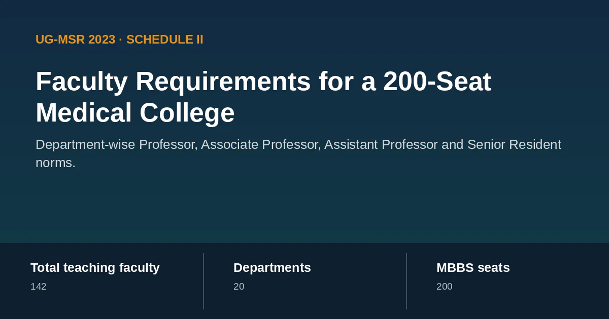Click the "·" separator in the orange header
This screenshot has width=609, height=319.
click(x=121, y=39)
